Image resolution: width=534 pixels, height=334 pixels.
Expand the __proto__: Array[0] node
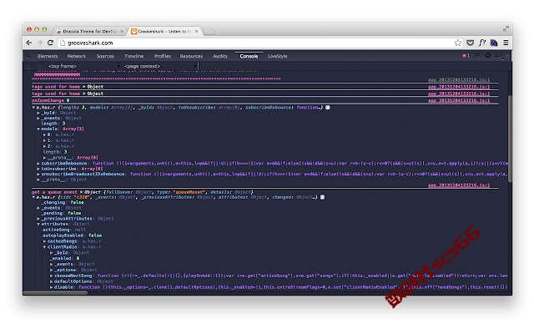coord(44,158)
